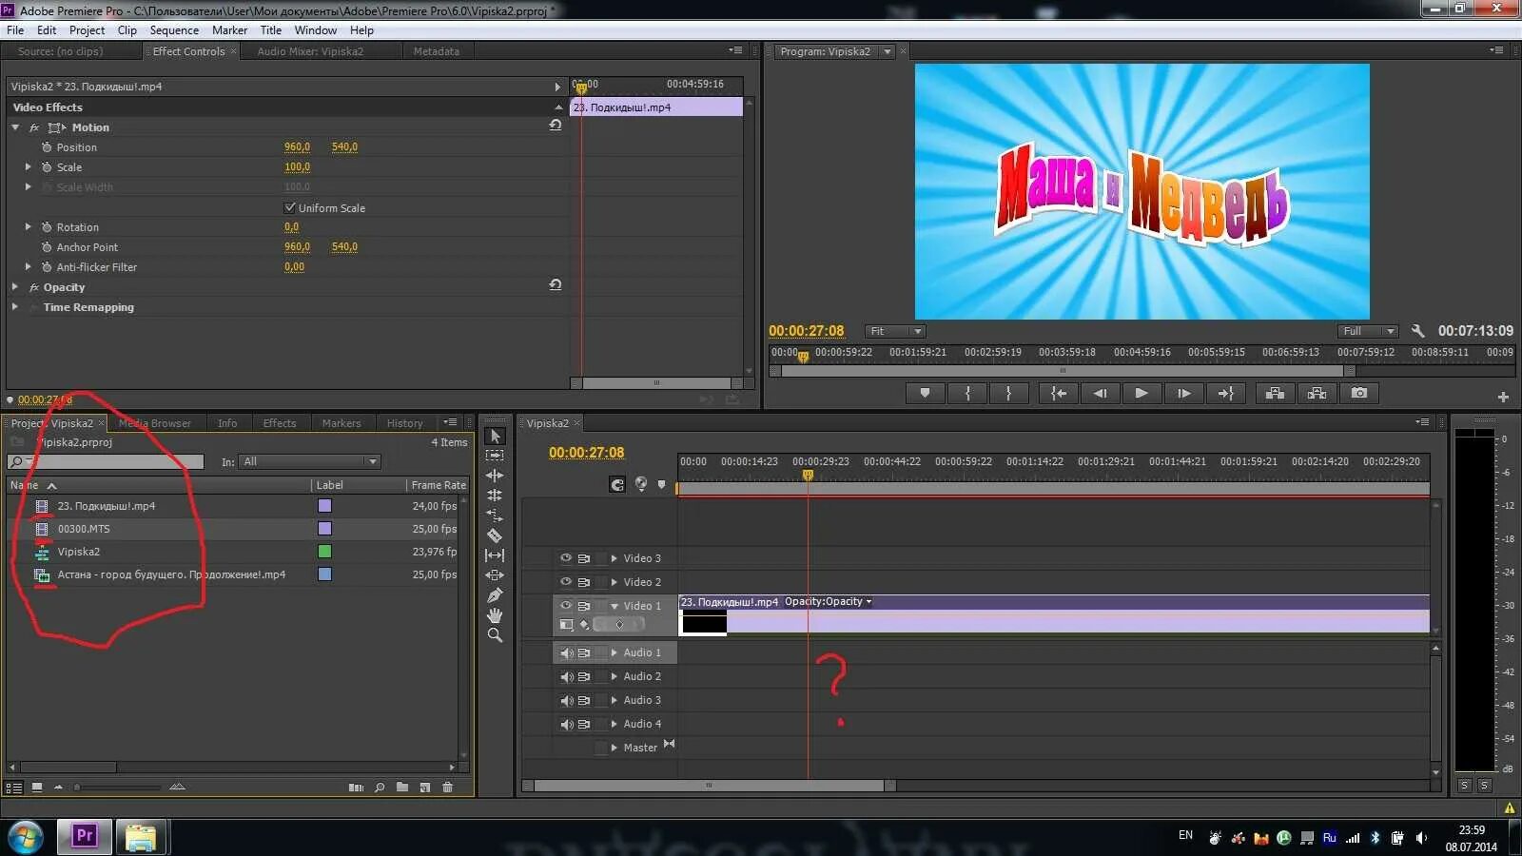The width and height of the screenshot is (1522, 856).
Task: Select the Selection tool arrow
Action: [x=495, y=437]
